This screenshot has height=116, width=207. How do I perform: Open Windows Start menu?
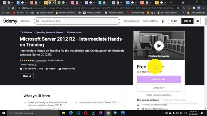click(4, 113)
